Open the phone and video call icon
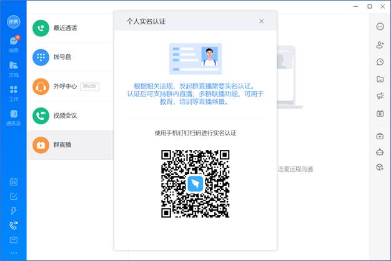Image resolution: width=391 pixels, height=261 pixels. tap(14, 225)
